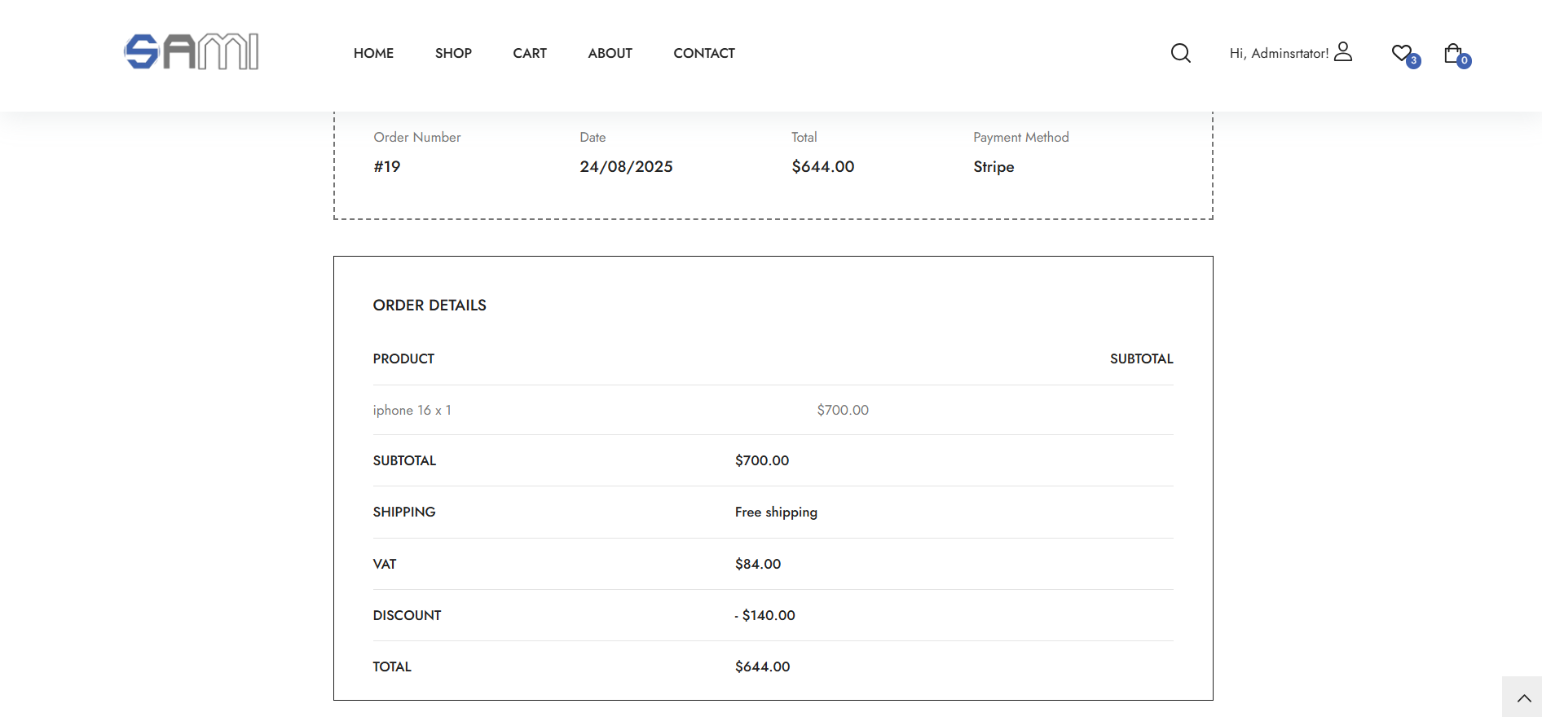Click the iphone 16 product name
This screenshot has width=1542, height=717.
click(403, 410)
